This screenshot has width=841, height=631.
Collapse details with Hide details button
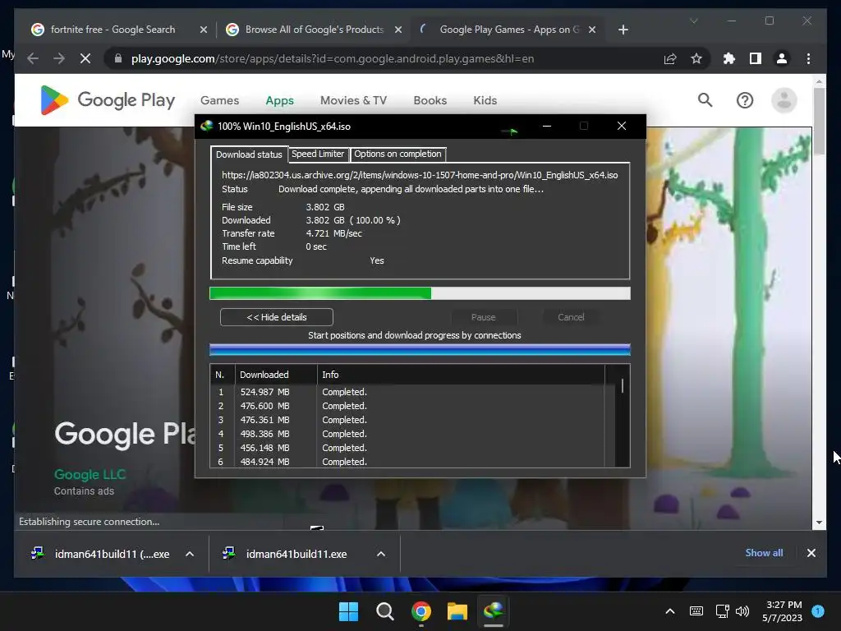(x=276, y=317)
